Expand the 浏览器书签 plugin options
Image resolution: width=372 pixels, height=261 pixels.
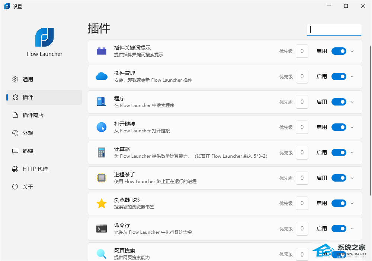(x=352, y=204)
